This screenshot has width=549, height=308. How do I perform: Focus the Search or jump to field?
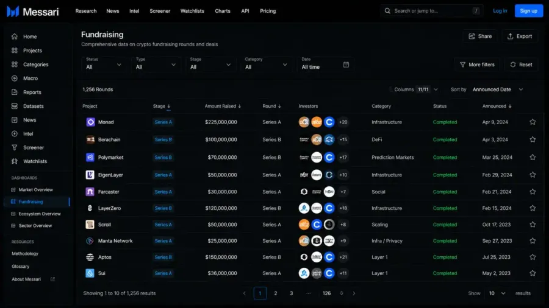point(432,11)
